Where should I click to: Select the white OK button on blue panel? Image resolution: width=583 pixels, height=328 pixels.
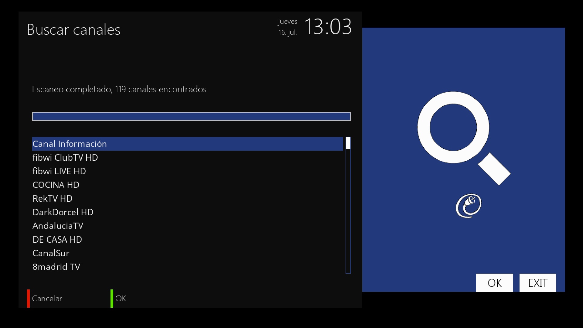(x=494, y=283)
